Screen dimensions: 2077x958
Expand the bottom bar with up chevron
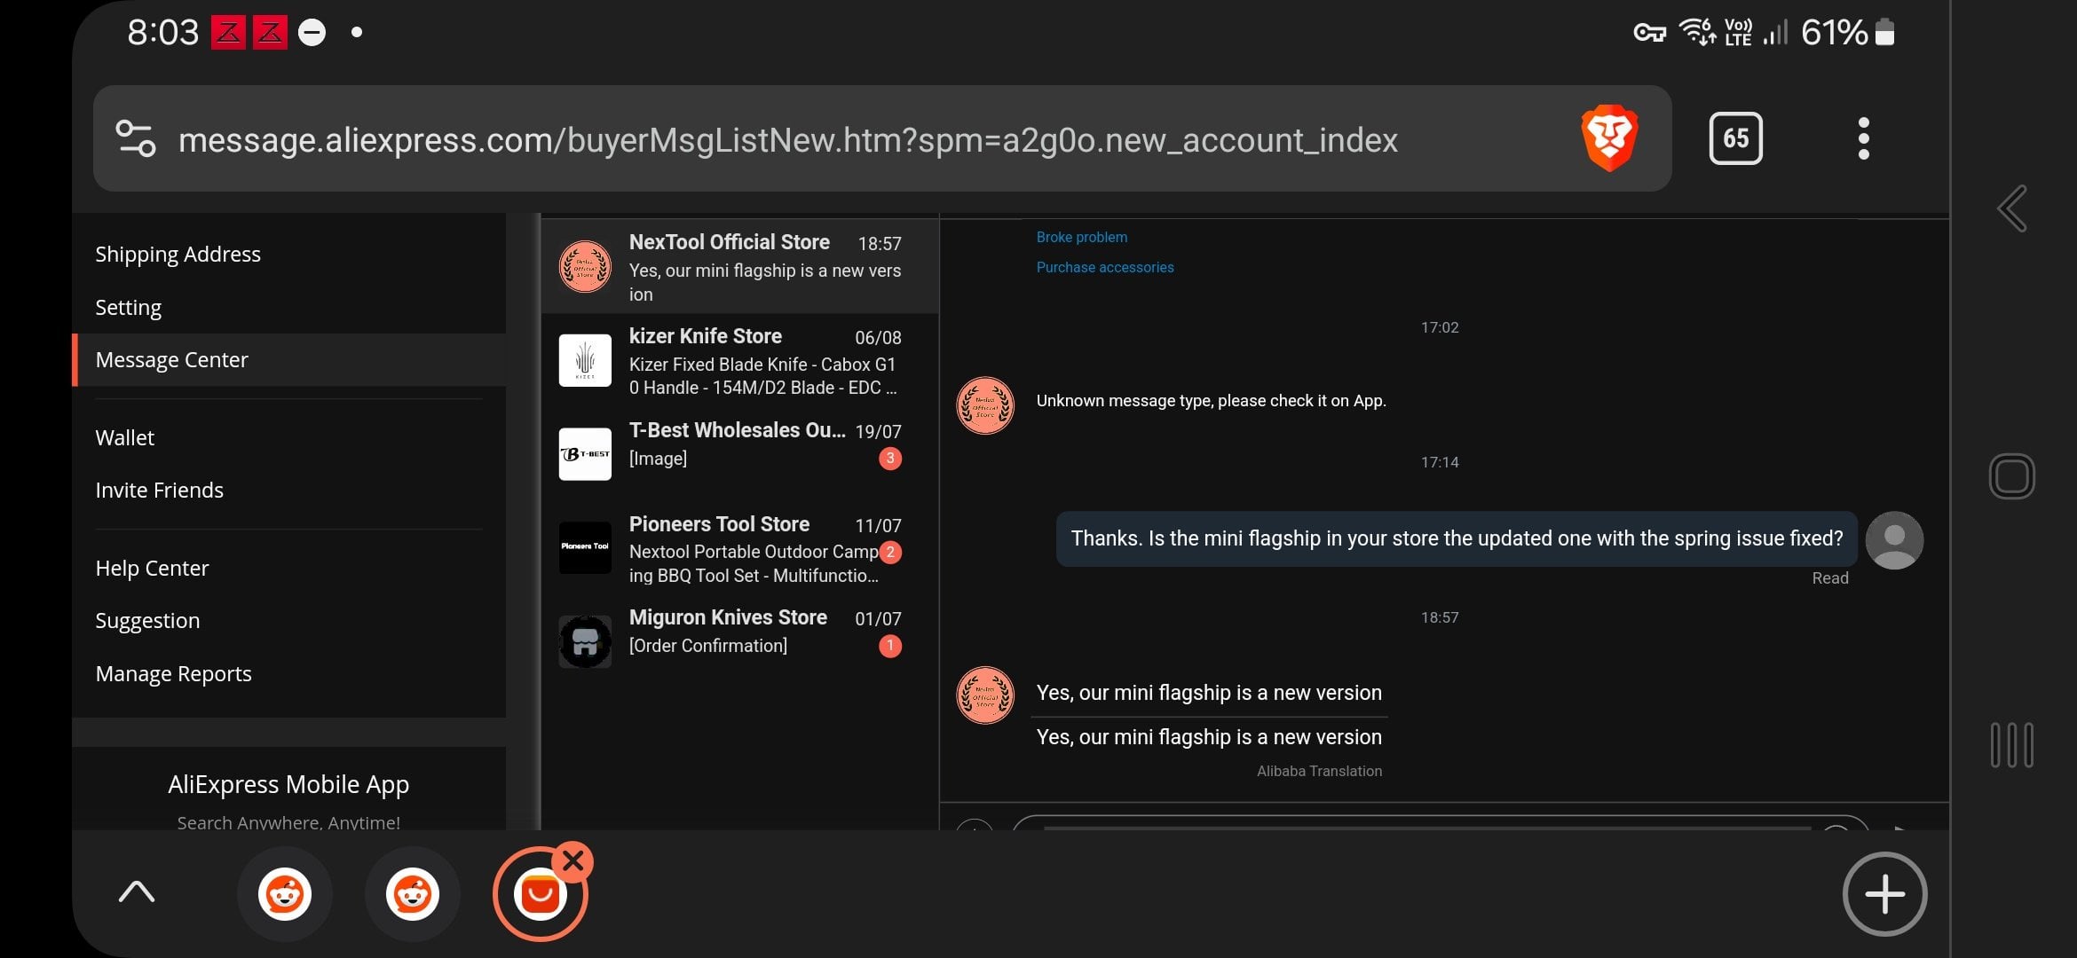[x=137, y=892]
